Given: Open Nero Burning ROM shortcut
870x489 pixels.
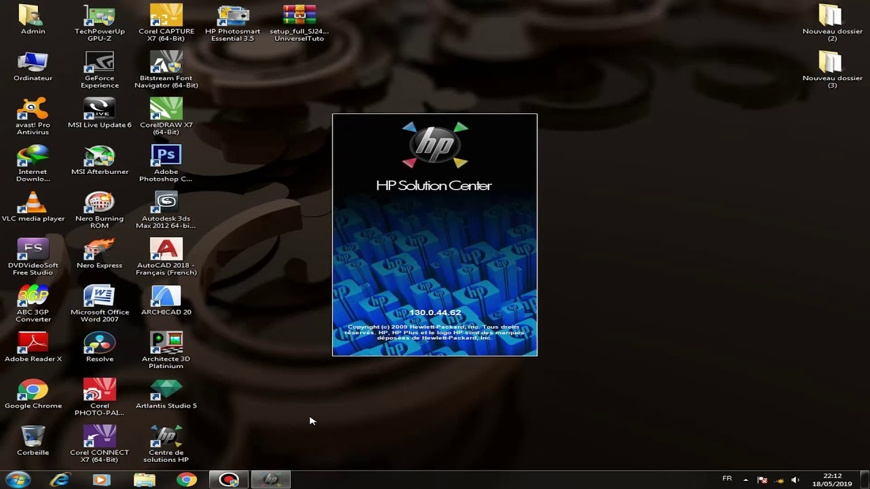Looking at the screenshot, I should point(99,210).
